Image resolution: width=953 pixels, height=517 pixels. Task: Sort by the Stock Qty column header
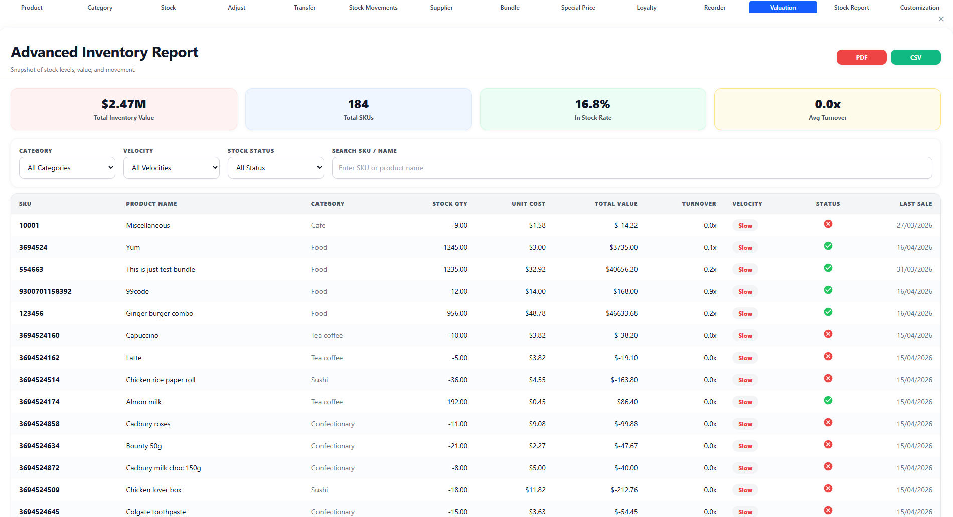coord(450,204)
